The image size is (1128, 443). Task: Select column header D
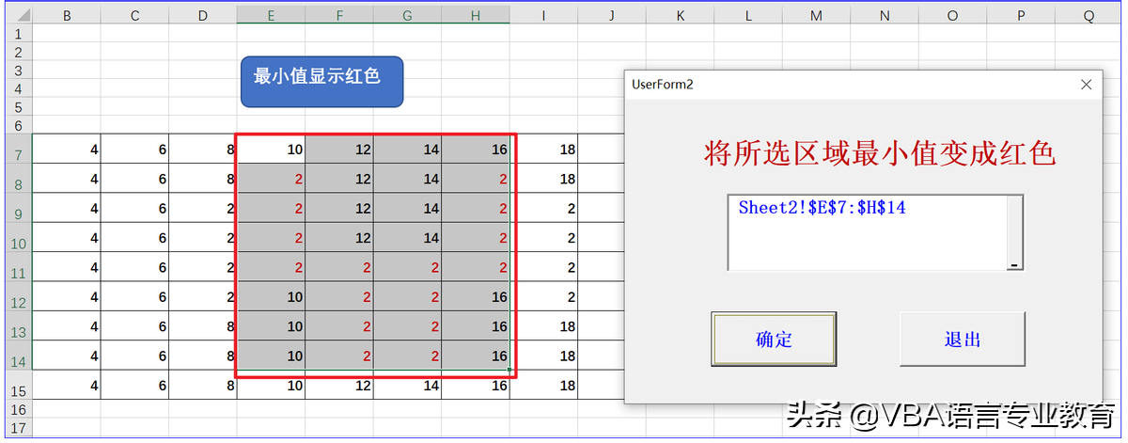point(203,15)
